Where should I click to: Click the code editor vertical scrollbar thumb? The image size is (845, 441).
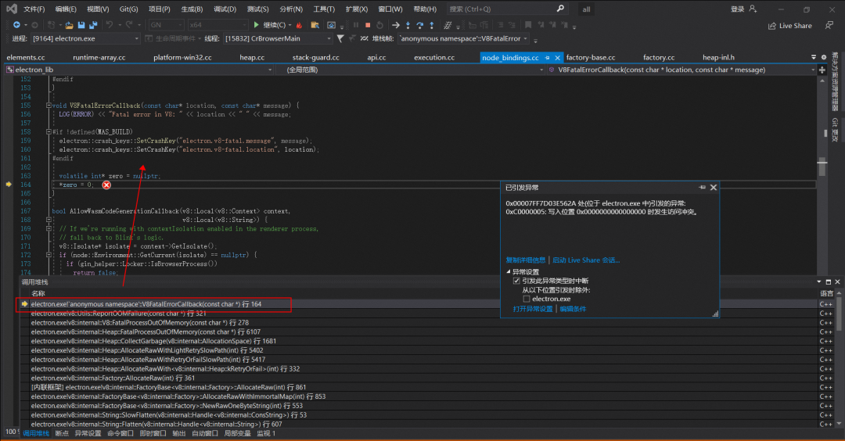(x=822, y=167)
